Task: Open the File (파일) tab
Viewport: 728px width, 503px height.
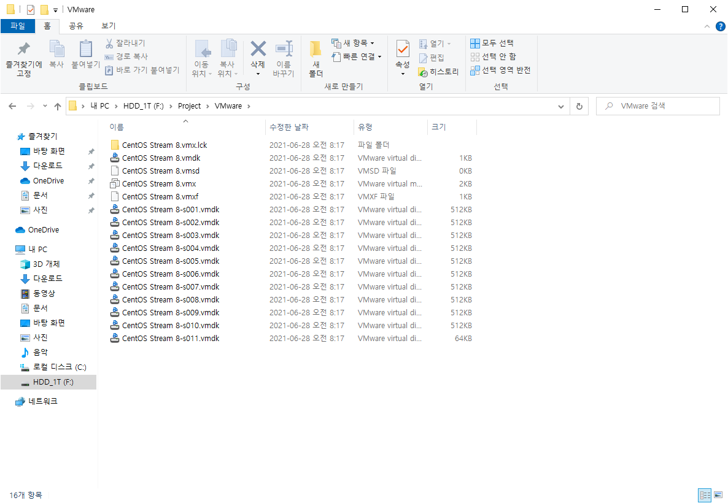Action: 18,26
